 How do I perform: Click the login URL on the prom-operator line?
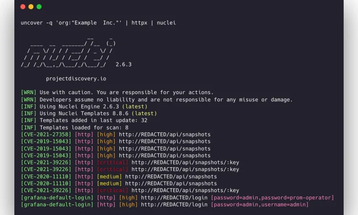(174, 198)
